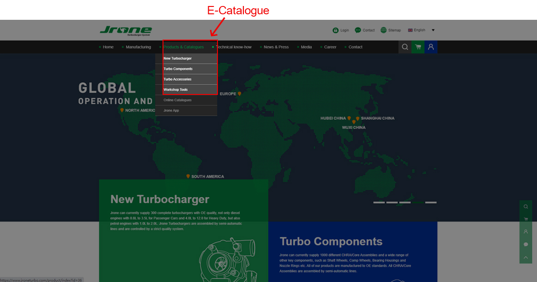The width and height of the screenshot is (537, 282).
Task: Open the Media menu item
Action: click(306, 47)
